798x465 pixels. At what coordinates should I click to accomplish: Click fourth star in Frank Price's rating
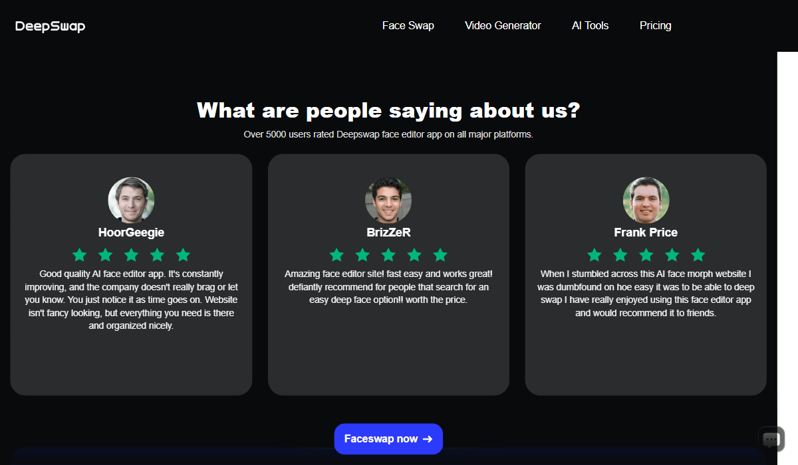tap(672, 254)
